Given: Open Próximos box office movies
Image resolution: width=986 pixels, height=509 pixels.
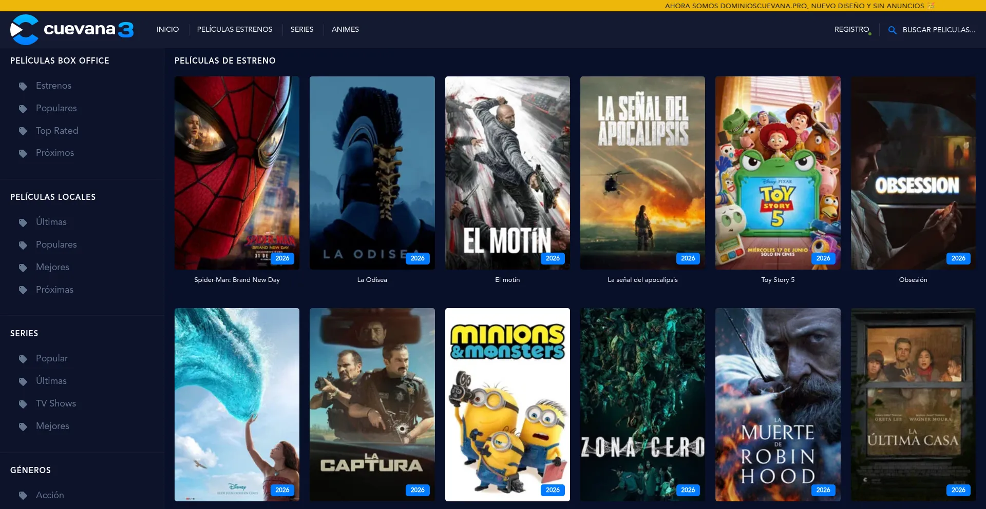Looking at the screenshot, I should click(x=55, y=153).
